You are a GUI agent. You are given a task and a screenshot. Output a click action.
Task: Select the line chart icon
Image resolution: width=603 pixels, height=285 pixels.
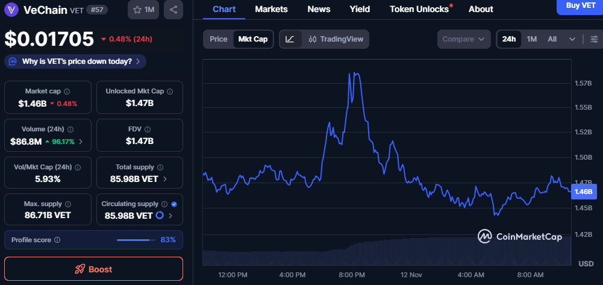click(290, 39)
